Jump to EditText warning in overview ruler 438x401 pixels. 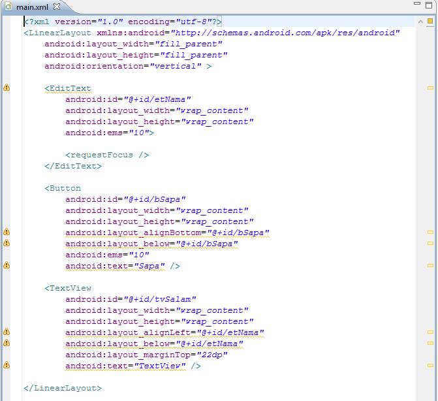[430, 88]
